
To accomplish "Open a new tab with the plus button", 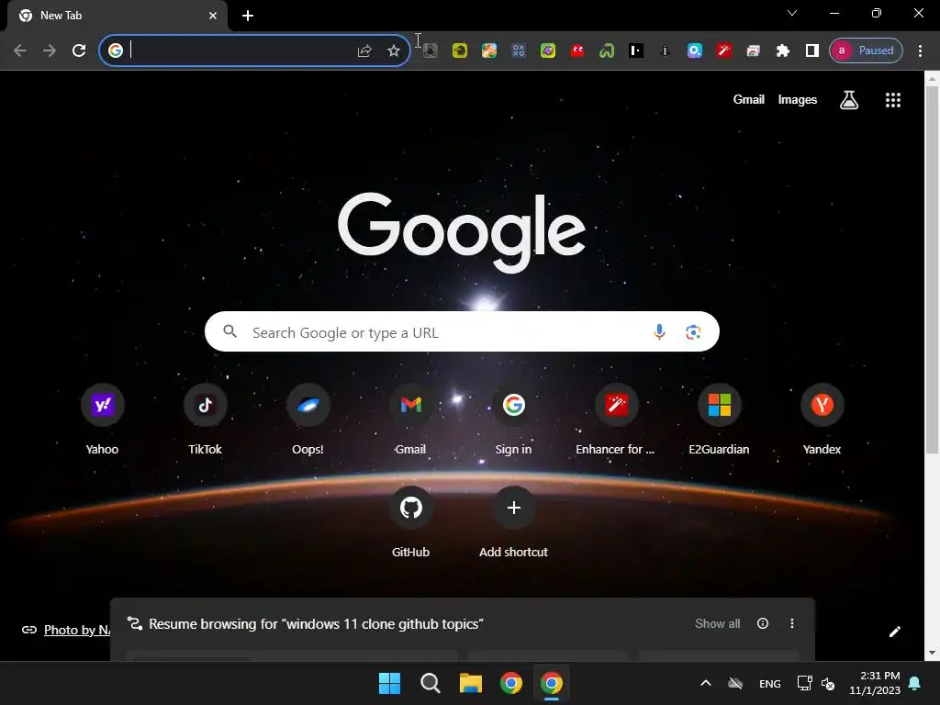I will (248, 16).
